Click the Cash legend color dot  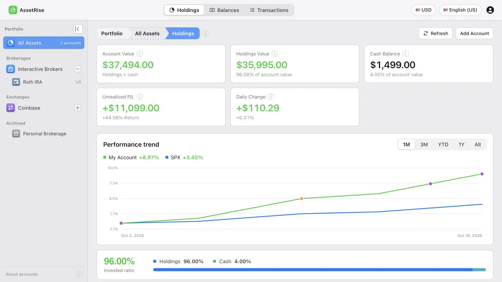pos(215,261)
